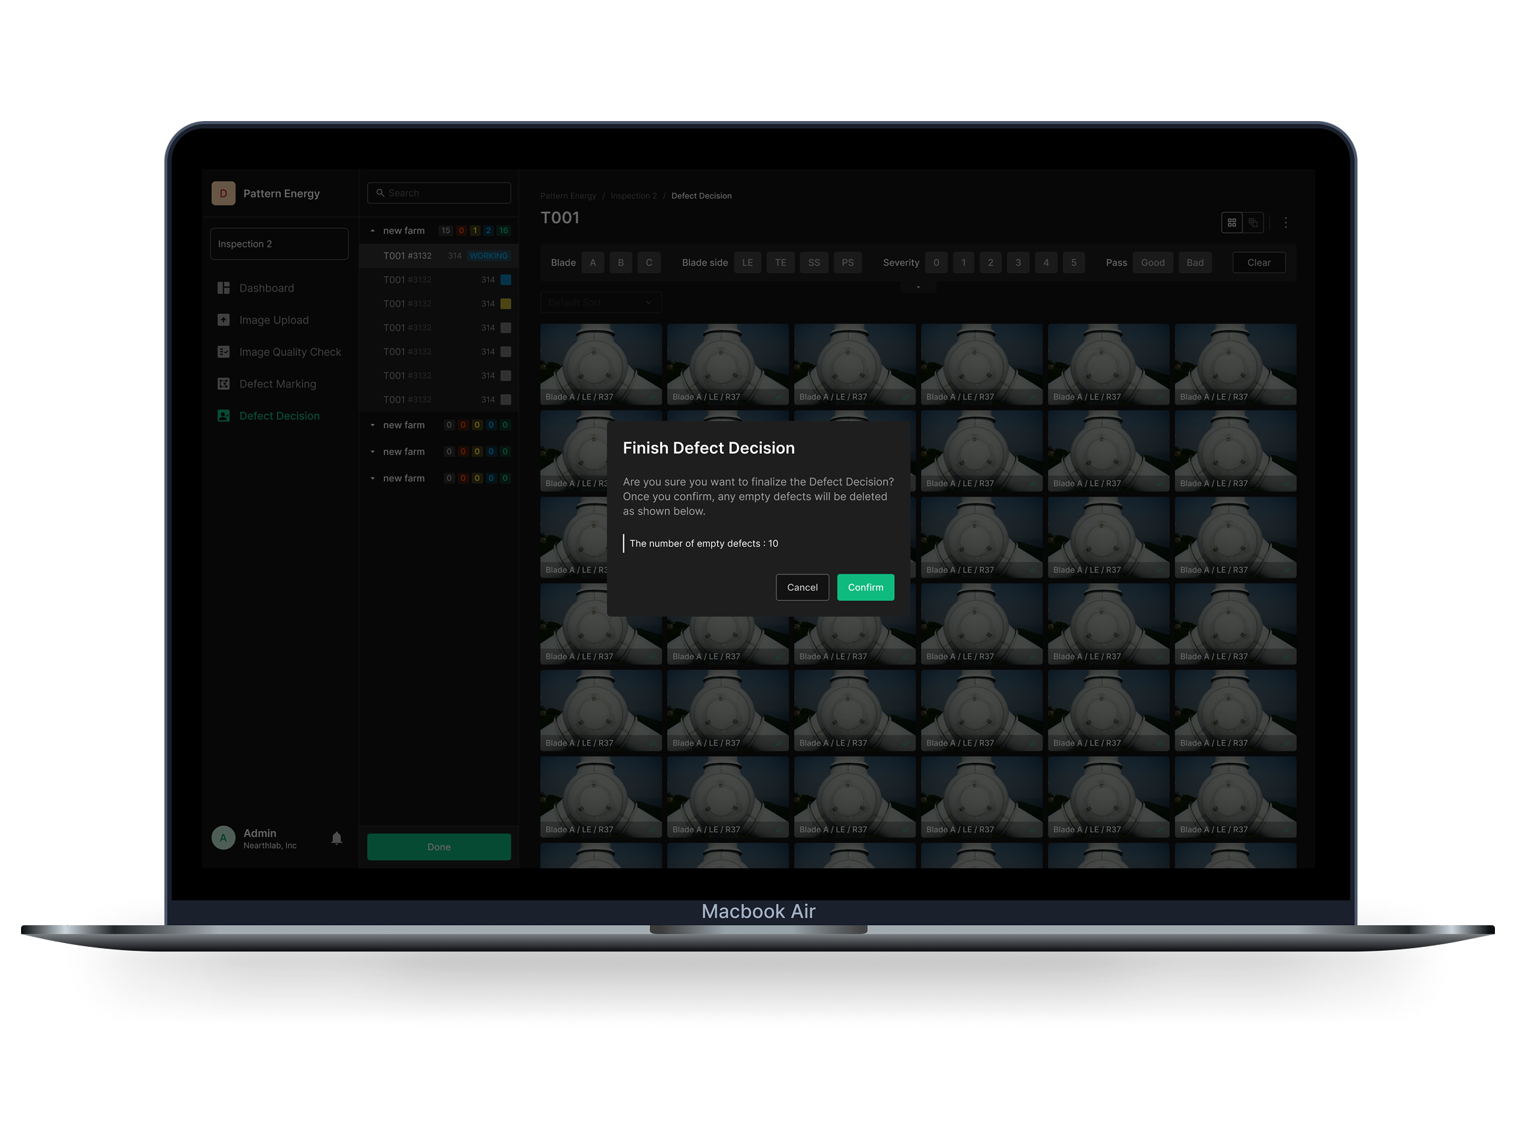Switch to grid view icon
Image resolution: width=1516 pixels, height=1137 pixels.
(x=1232, y=223)
